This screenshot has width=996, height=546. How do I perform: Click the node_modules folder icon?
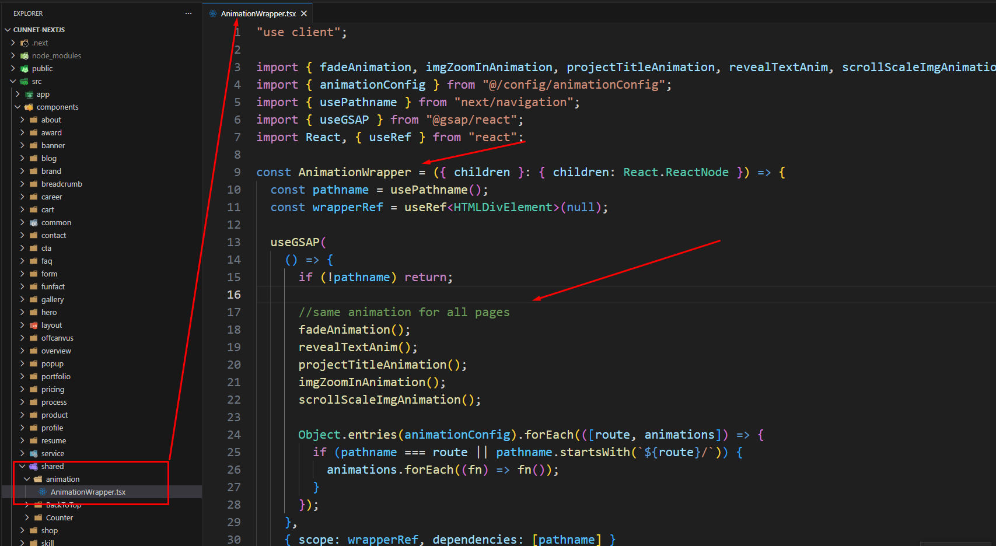pyautogui.click(x=25, y=56)
